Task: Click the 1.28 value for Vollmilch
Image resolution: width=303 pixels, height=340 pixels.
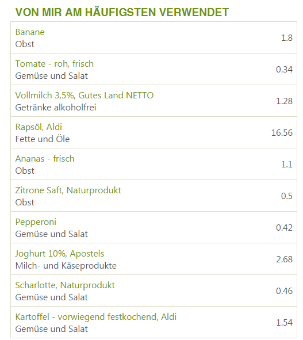Action: click(284, 101)
